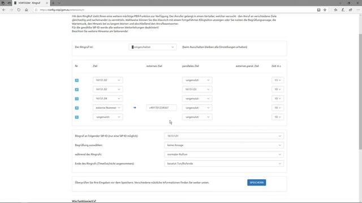Screen dimensions: 362x203
Task: Click the SPEICHERN button
Action: point(256,183)
